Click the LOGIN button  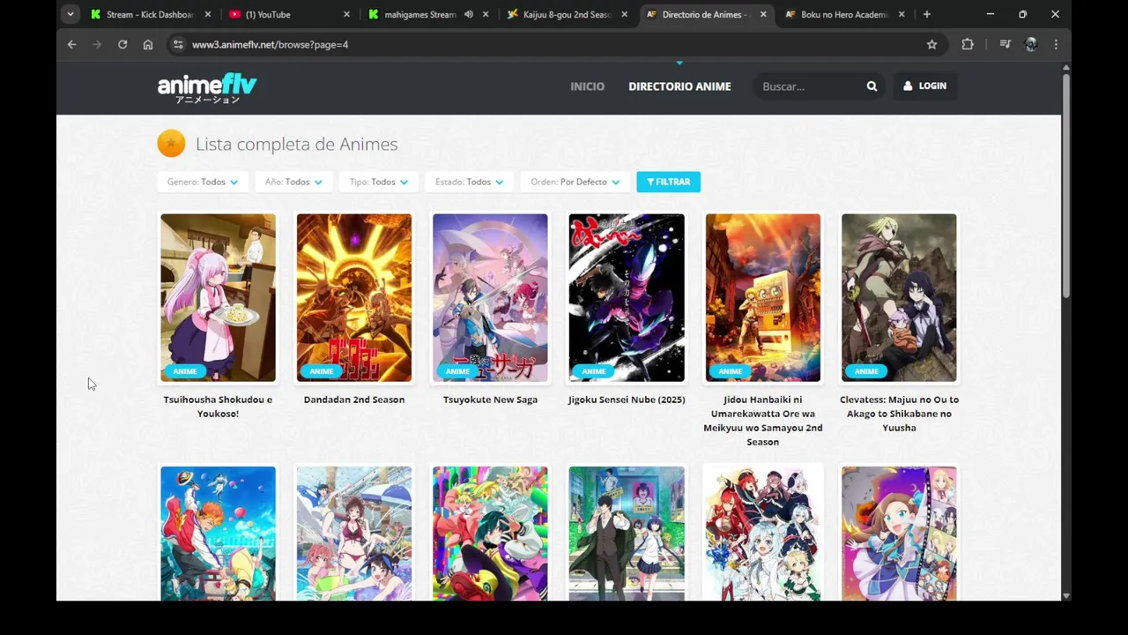click(x=924, y=86)
